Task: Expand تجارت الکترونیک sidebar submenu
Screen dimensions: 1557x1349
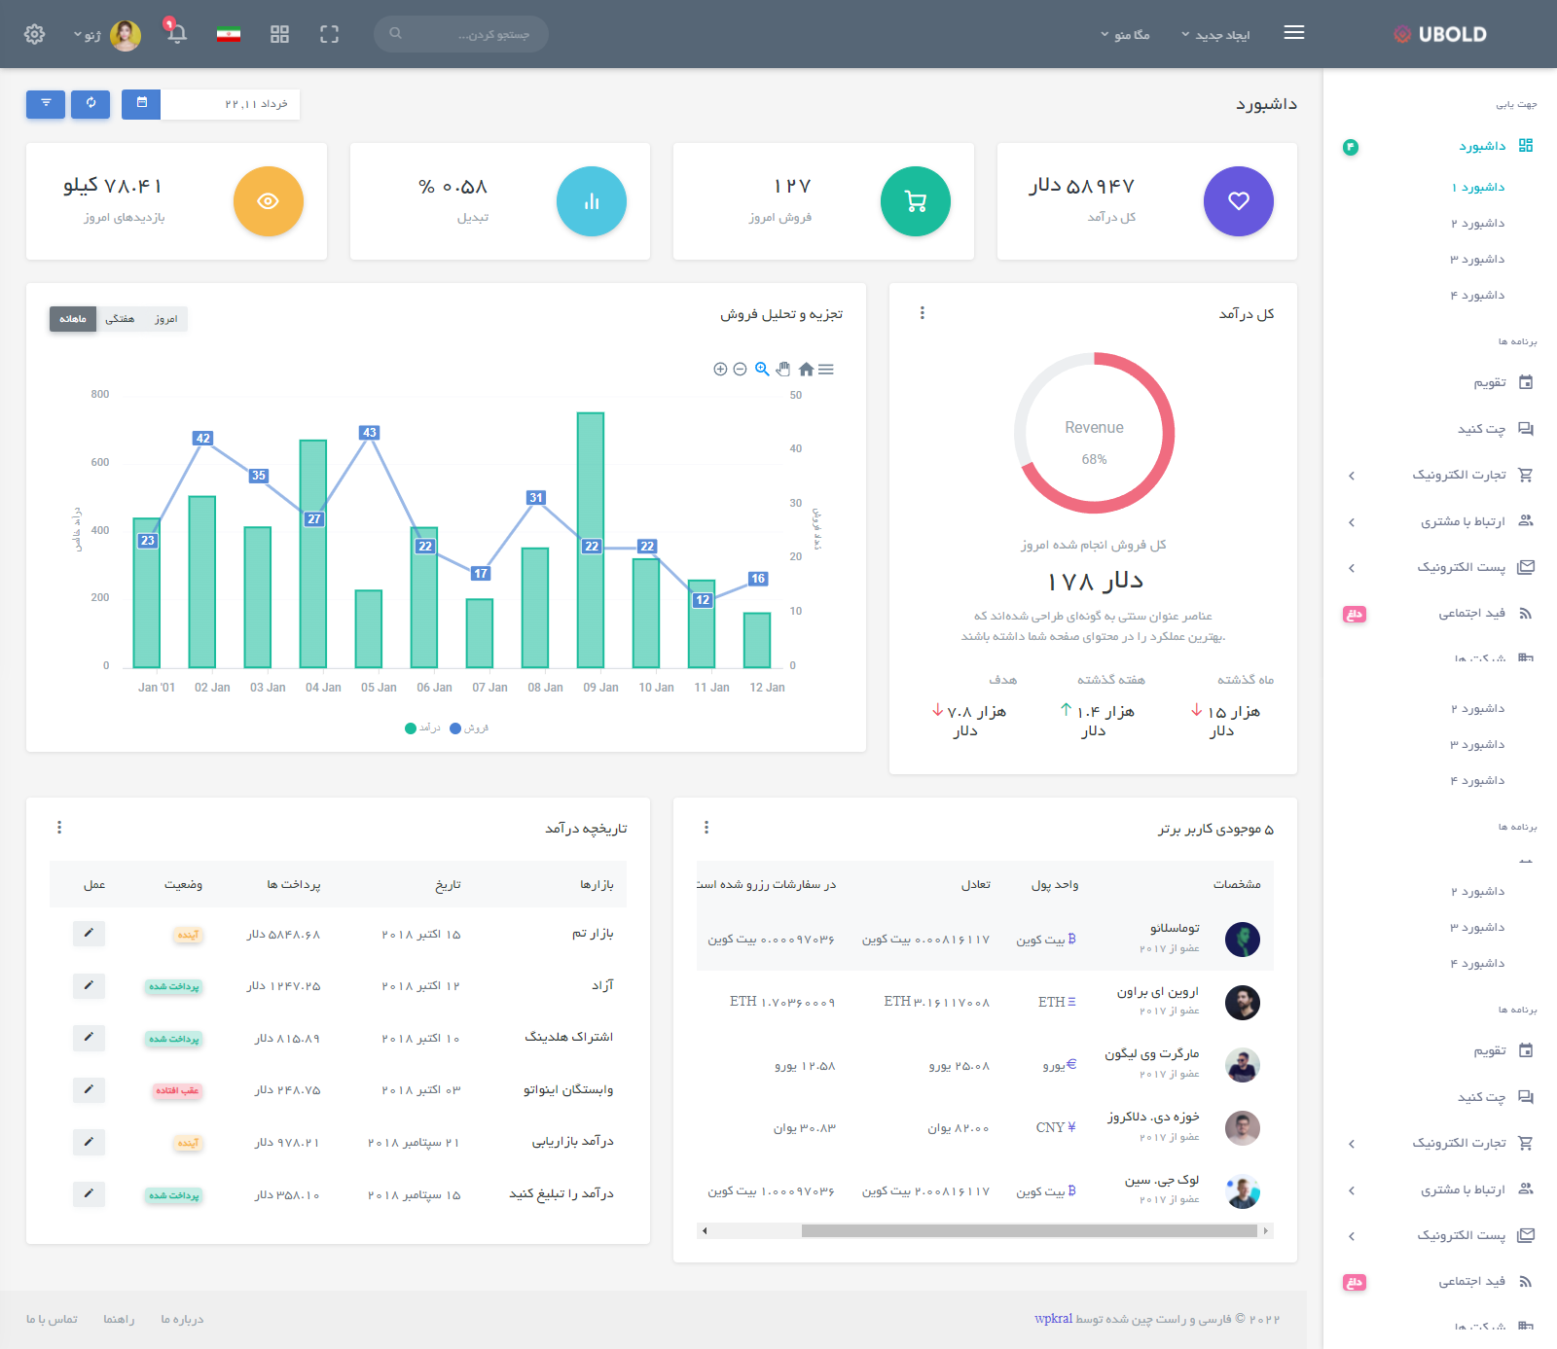Action: [x=1459, y=475]
